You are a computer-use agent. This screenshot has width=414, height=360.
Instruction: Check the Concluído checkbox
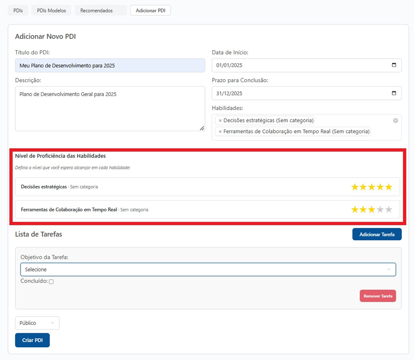tap(51, 282)
